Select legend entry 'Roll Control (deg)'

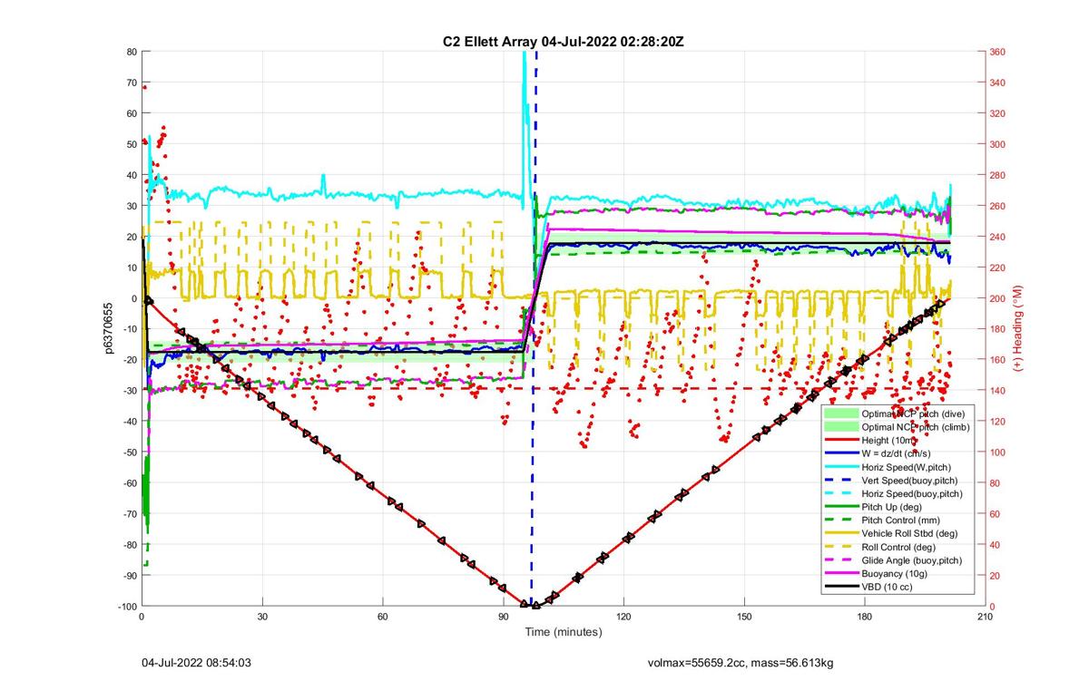point(899,547)
